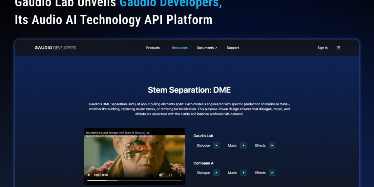
Task: Play Gaudio Lab Music stem
Action: tap(243, 145)
